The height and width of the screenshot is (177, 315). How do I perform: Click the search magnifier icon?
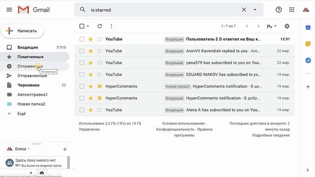click(x=83, y=9)
